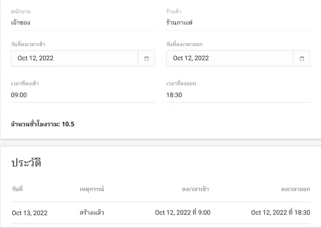Screen dimensions: 321x228
Task: Click history clock-in value Oct 12 ที่ 9:00
Action: point(182,212)
